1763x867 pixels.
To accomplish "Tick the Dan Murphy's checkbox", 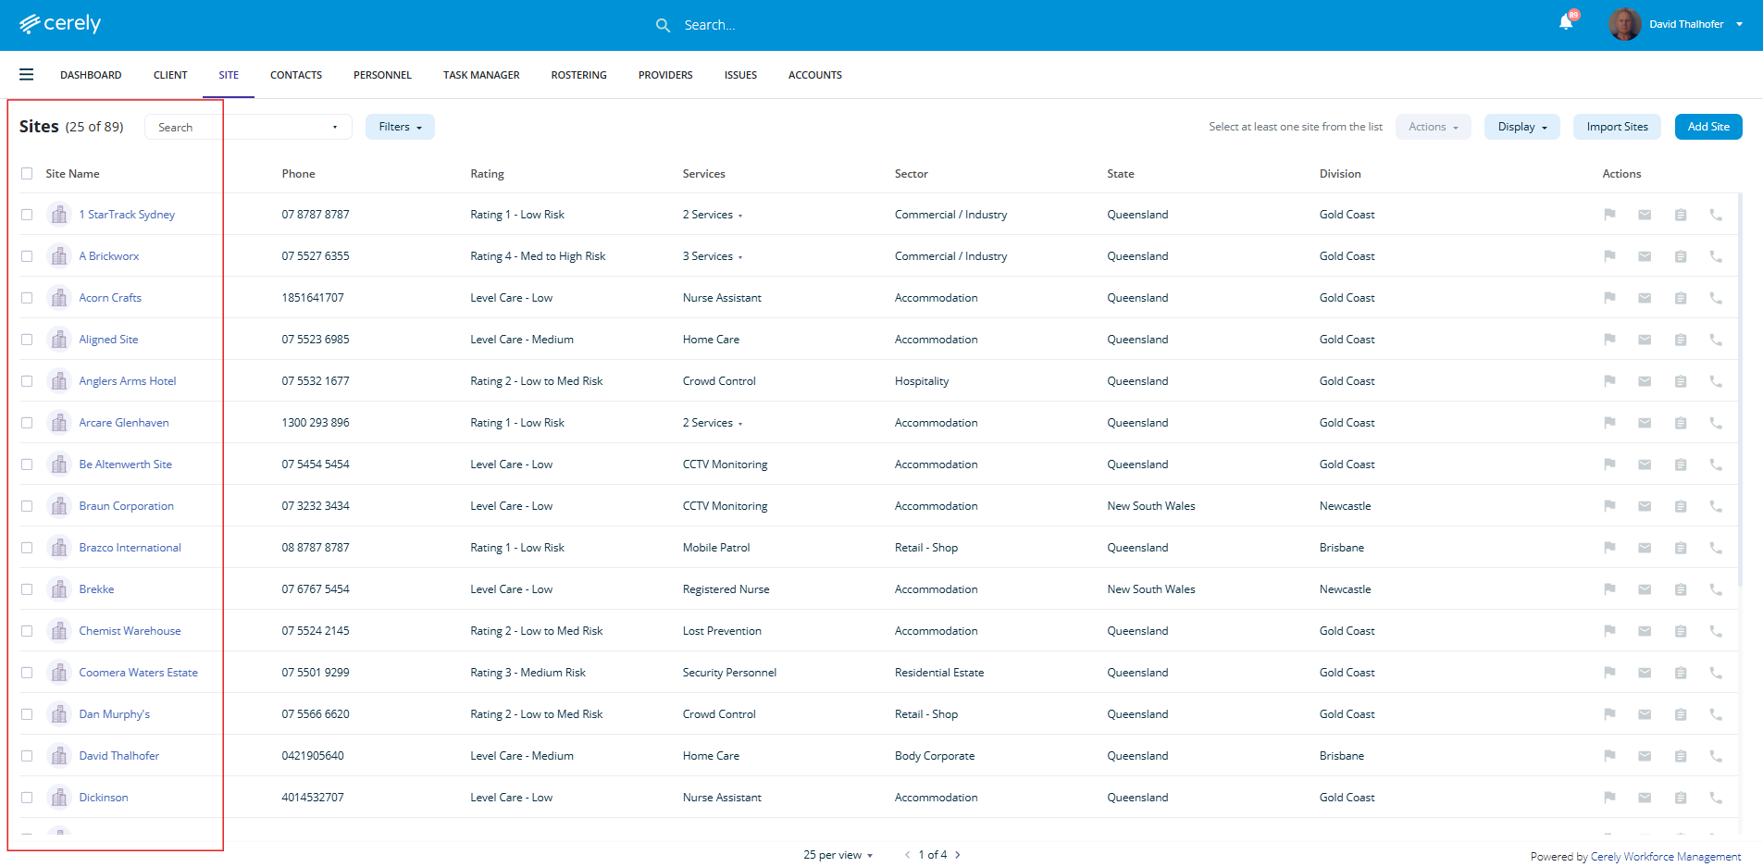I will [27, 714].
